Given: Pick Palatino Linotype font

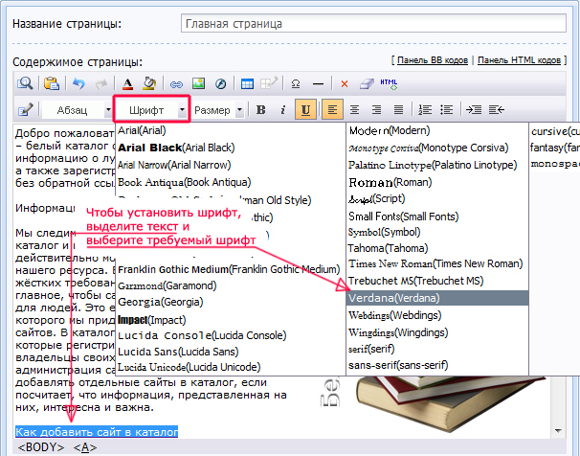Looking at the screenshot, I should (433, 165).
